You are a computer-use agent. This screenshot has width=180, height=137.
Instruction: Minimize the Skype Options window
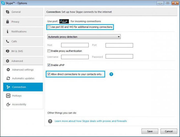pos(160,3)
